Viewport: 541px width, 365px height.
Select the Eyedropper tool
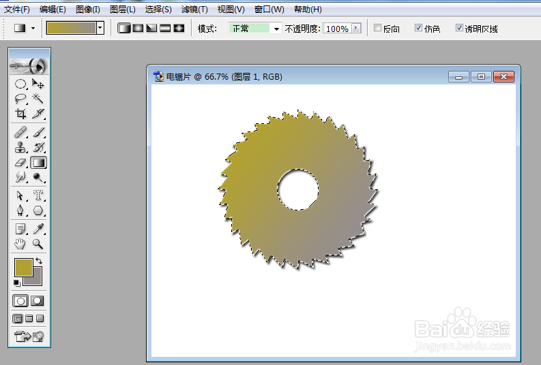(38, 229)
